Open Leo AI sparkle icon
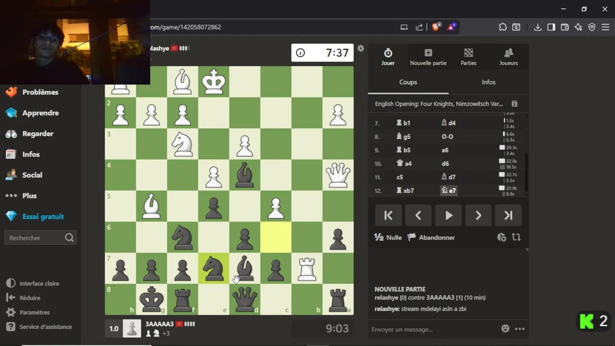615x346 pixels. click(x=578, y=27)
